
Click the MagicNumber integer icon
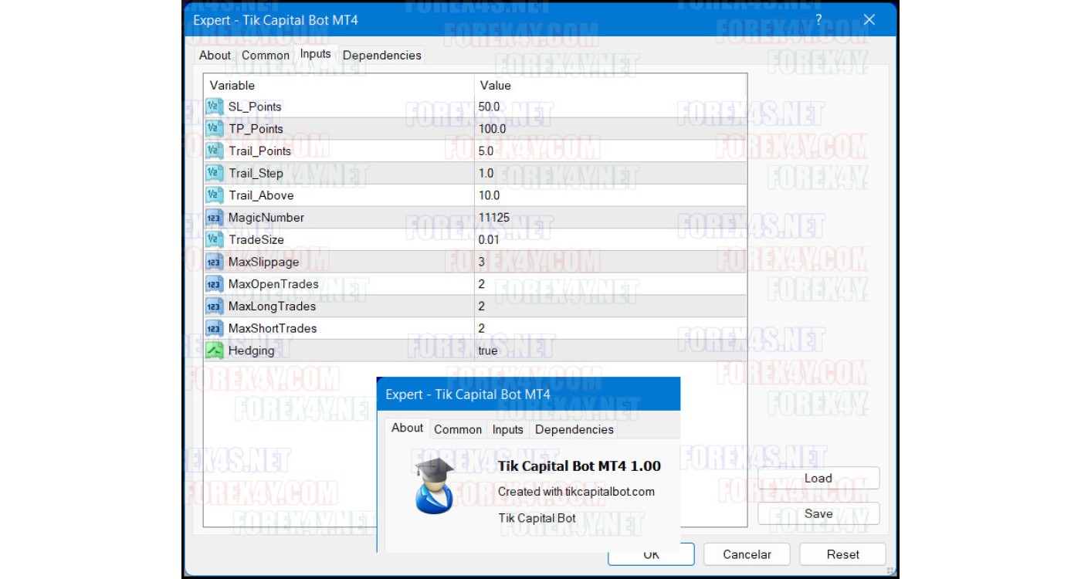(x=215, y=218)
